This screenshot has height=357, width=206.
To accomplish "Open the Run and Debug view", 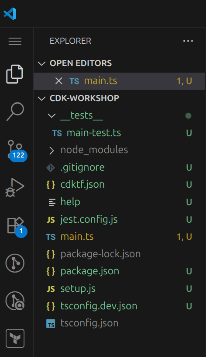I will pos(15,188).
